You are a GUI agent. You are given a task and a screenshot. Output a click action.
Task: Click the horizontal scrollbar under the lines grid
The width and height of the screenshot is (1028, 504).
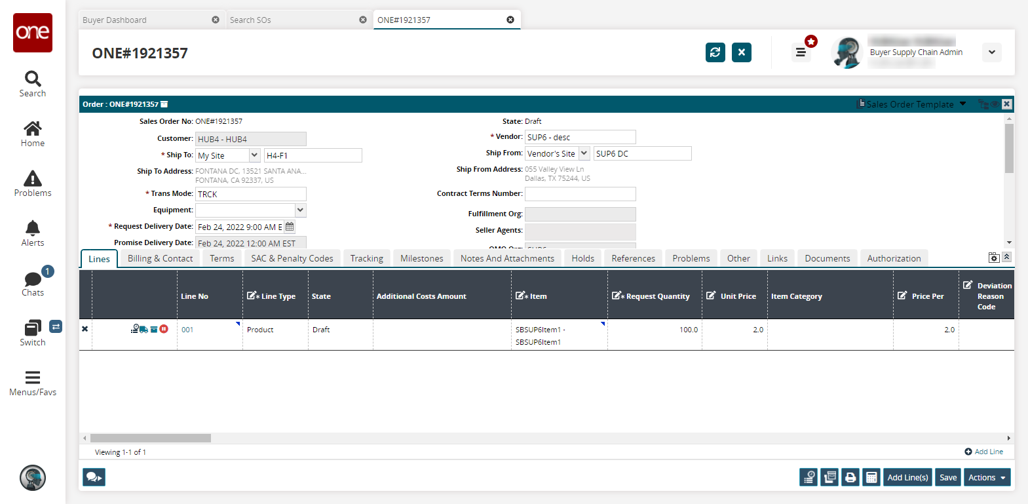tap(151, 438)
